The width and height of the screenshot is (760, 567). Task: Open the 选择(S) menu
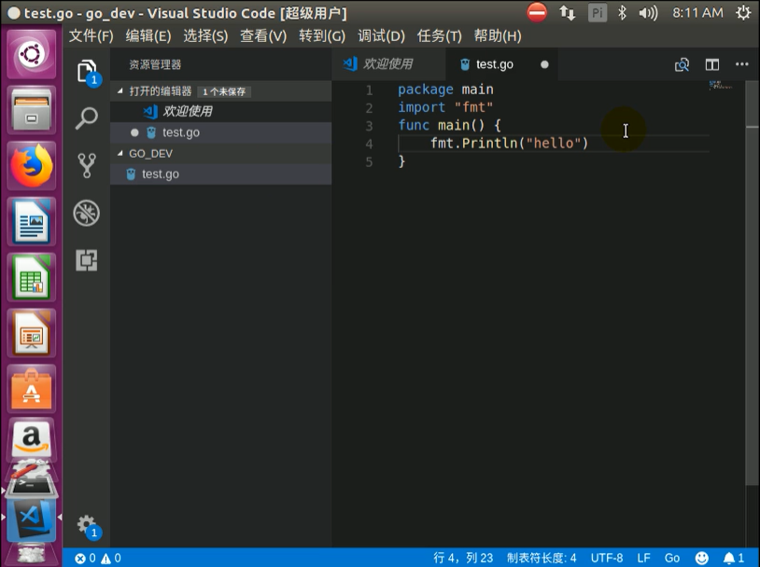click(x=205, y=35)
